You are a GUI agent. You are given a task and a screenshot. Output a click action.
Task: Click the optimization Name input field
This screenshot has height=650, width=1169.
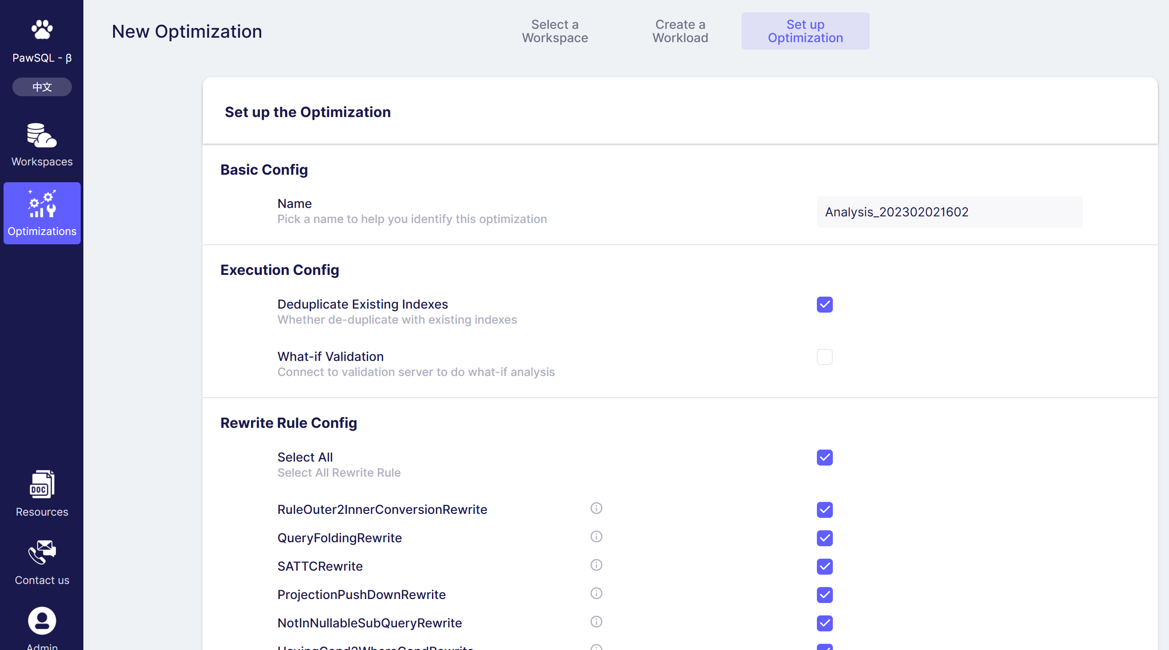coord(949,212)
